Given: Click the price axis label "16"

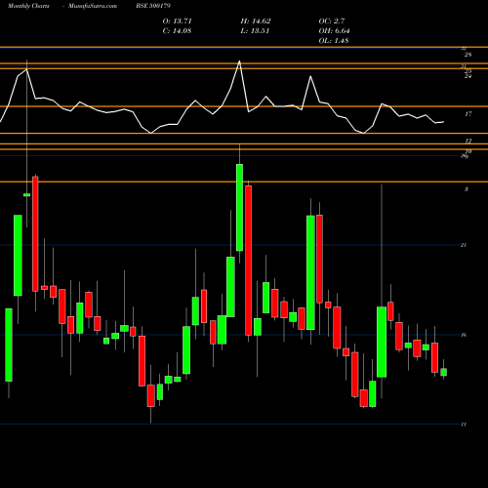Looking at the screenshot, I should pos(464,335).
